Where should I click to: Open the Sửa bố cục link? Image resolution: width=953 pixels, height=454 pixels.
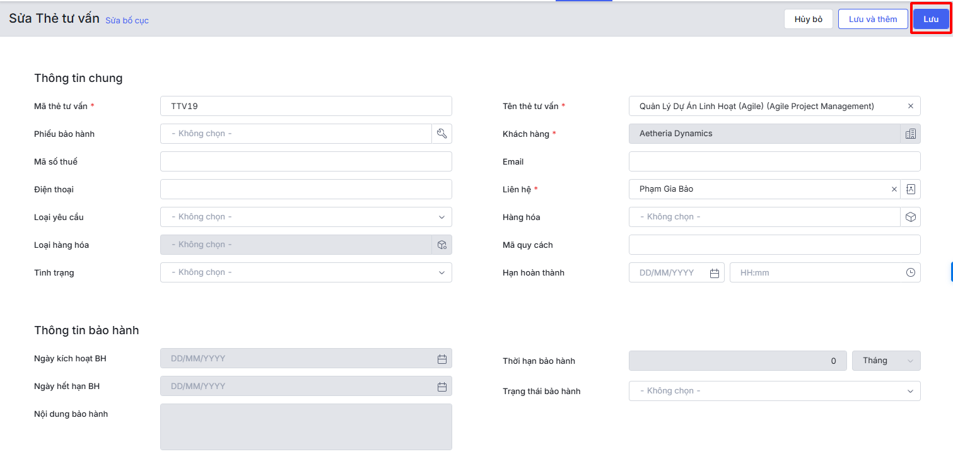(x=127, y=20)
